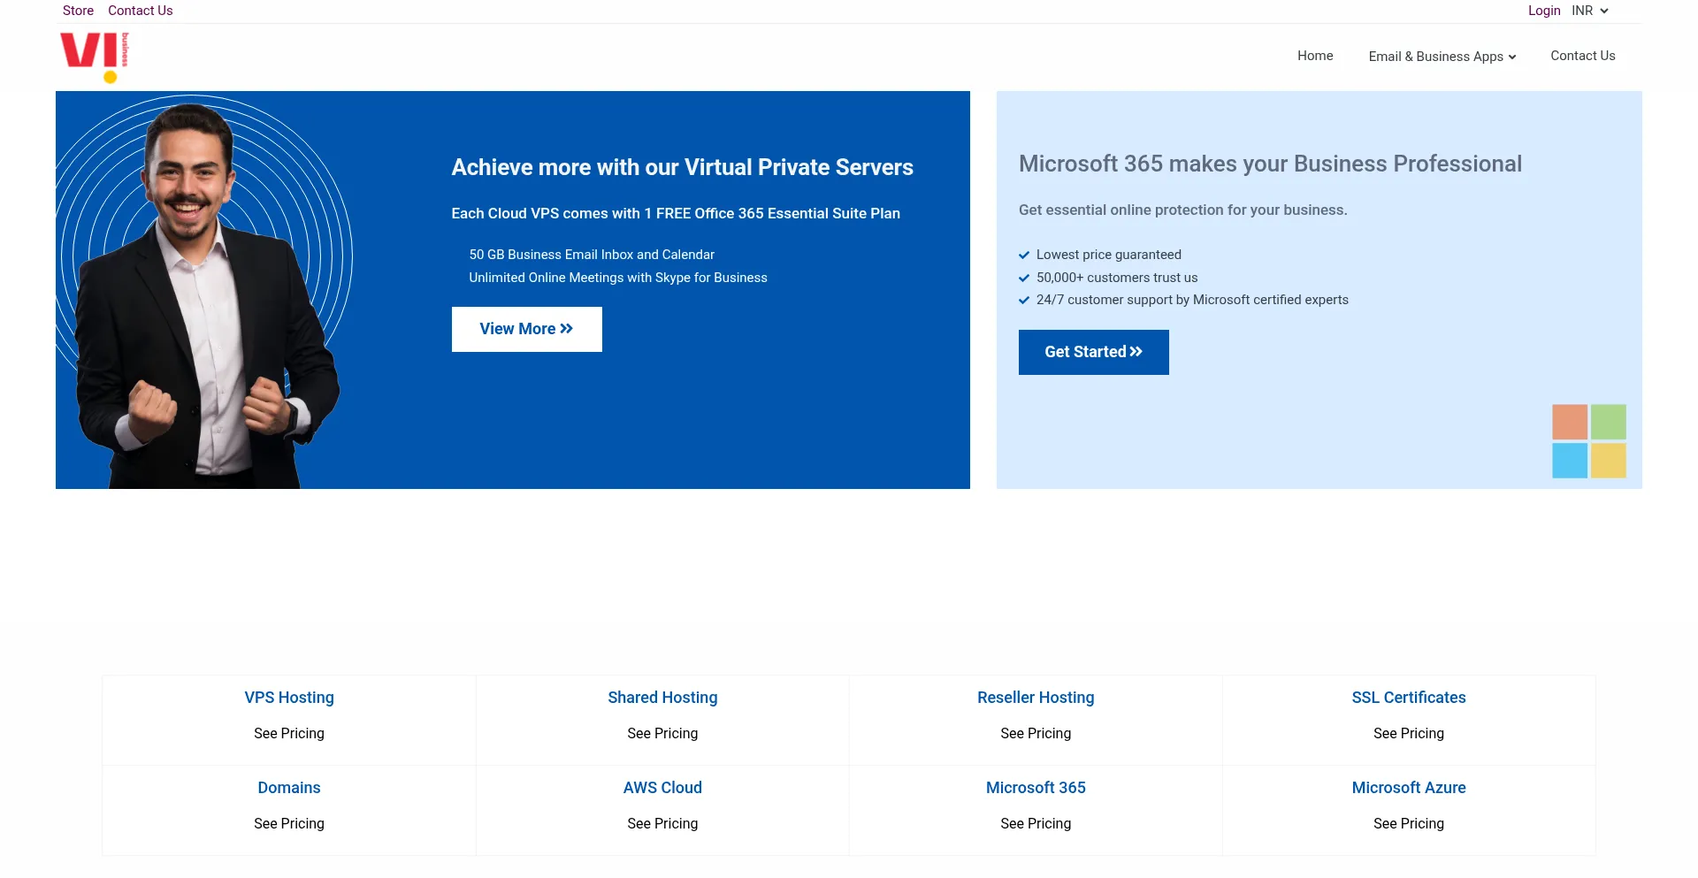
Task: Click the orange square in the Microsoft logo
Action: click(1570, 422)
